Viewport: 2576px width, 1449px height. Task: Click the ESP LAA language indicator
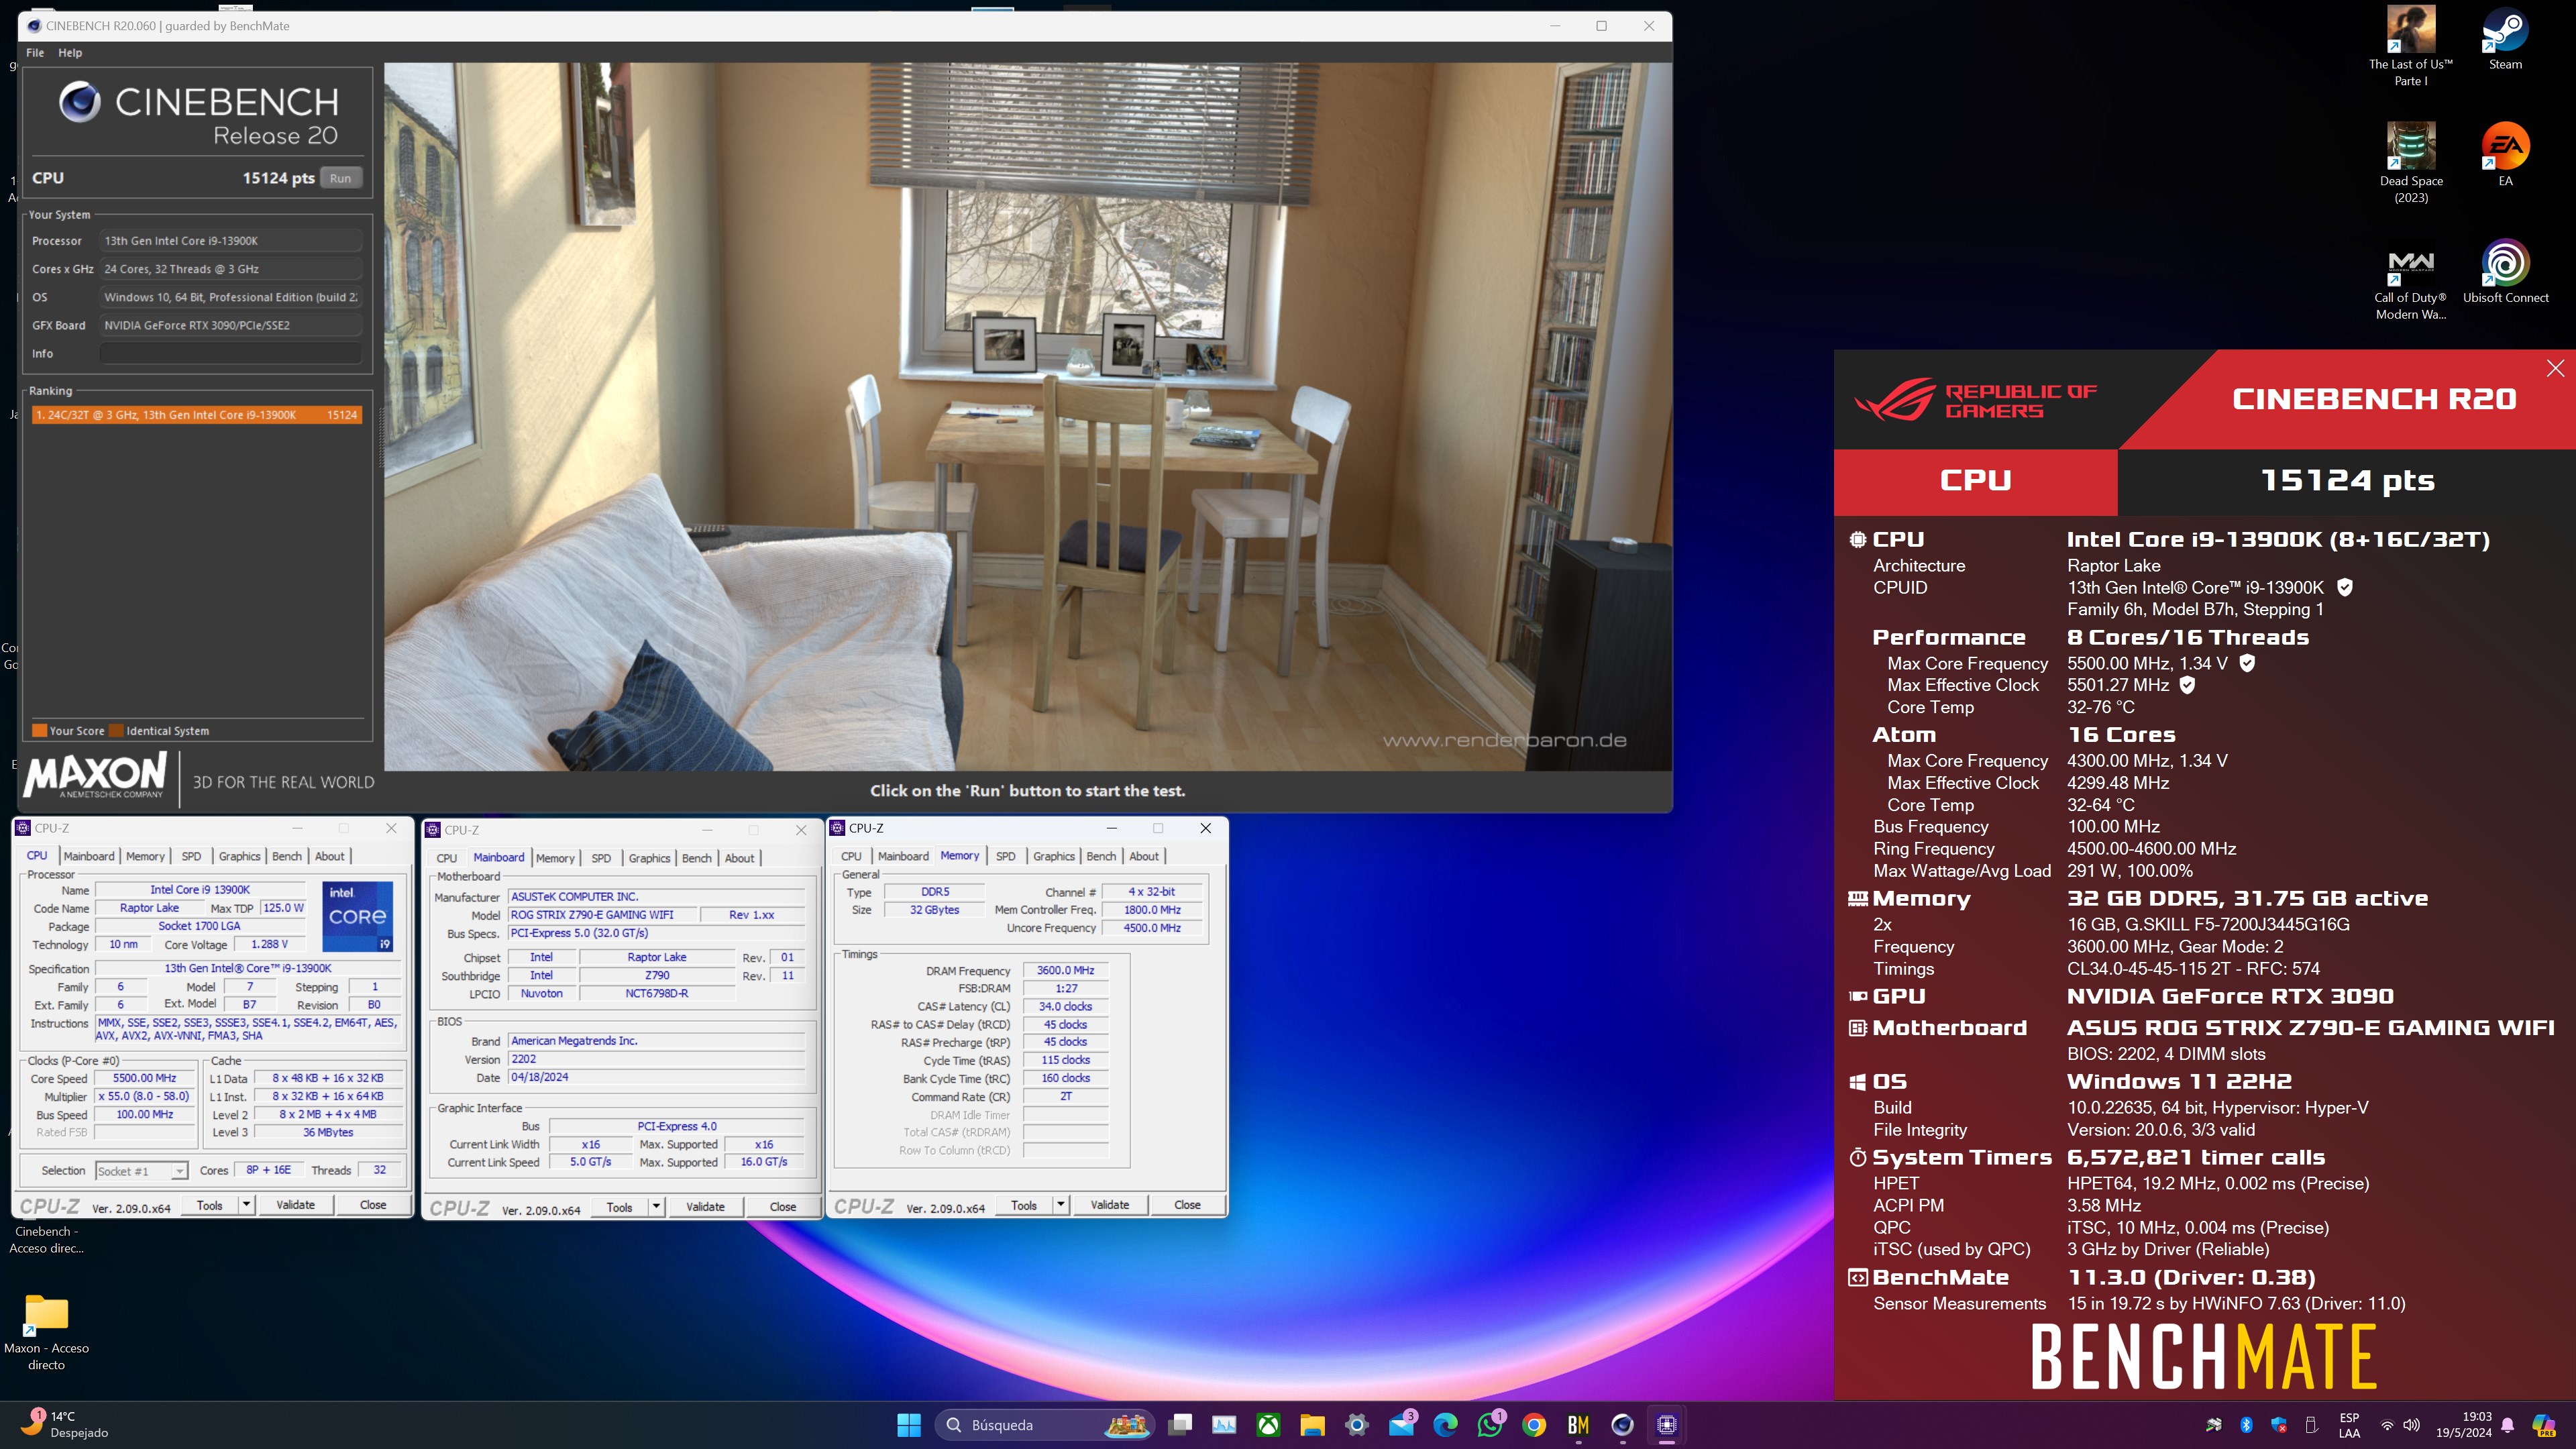pos(2349,1425)
